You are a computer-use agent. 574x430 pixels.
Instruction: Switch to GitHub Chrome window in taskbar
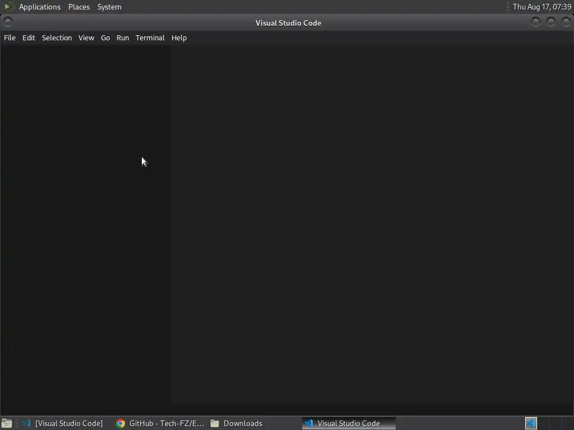[x=160, y=423]
